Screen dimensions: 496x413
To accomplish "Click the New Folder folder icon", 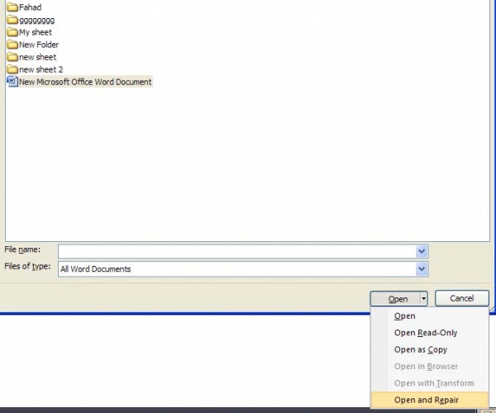I will 12,45.
